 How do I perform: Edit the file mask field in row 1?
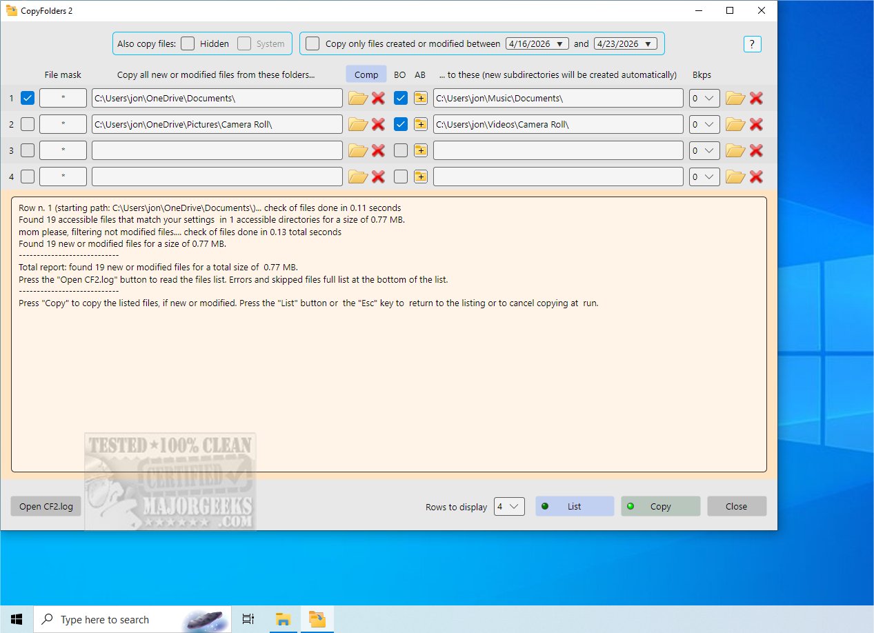63,98
